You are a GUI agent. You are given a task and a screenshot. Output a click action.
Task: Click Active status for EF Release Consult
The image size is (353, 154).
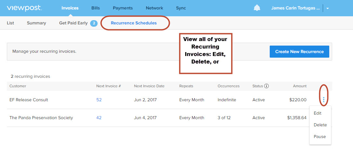pos(259,100)
